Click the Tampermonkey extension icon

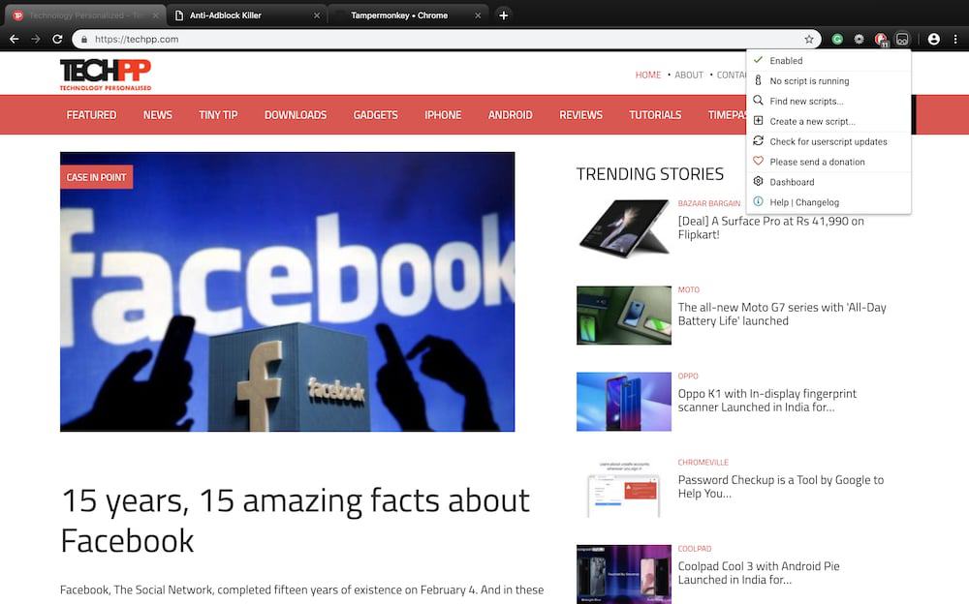coord(902,39)
